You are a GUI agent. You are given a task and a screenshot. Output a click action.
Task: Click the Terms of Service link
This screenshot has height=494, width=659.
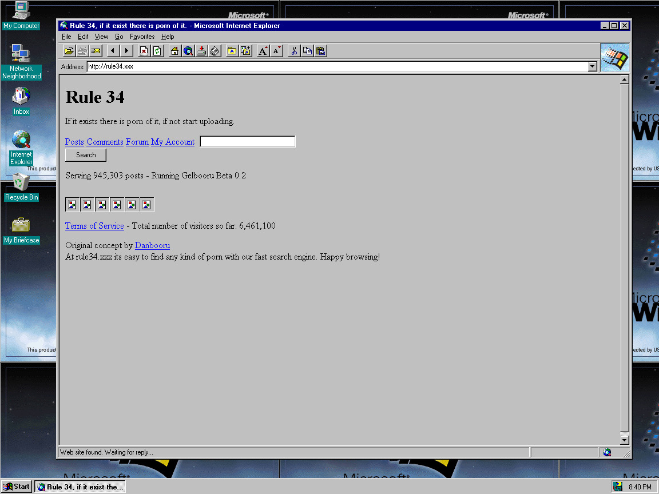click(94, 226)
